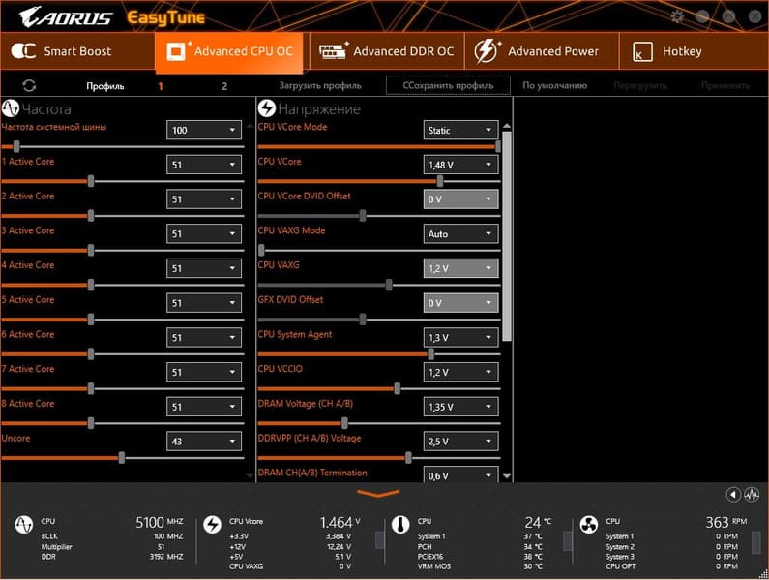Open the CPU VAXG Mode dropdown
The height and width of the screenshot is (580, 769).
[460, 233]
